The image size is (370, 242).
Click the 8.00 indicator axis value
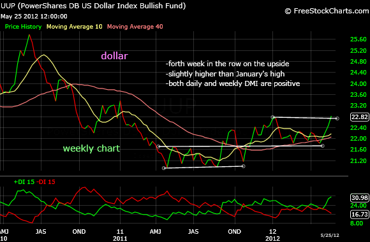click(x=357, y=223)
